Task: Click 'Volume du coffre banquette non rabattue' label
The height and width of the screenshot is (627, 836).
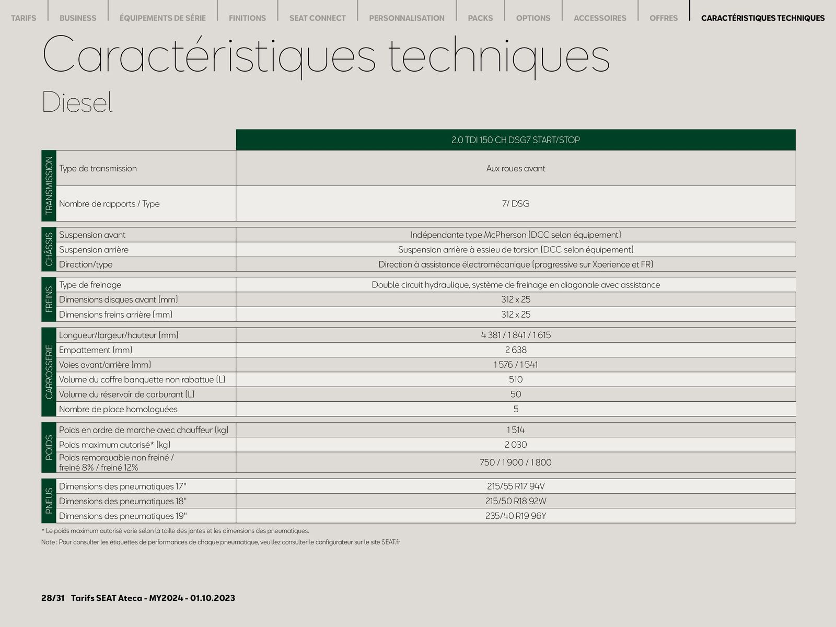Action: coord(142,379)
